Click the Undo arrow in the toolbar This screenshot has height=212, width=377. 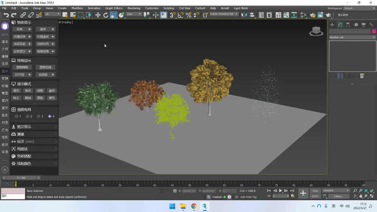pos(6,15)
